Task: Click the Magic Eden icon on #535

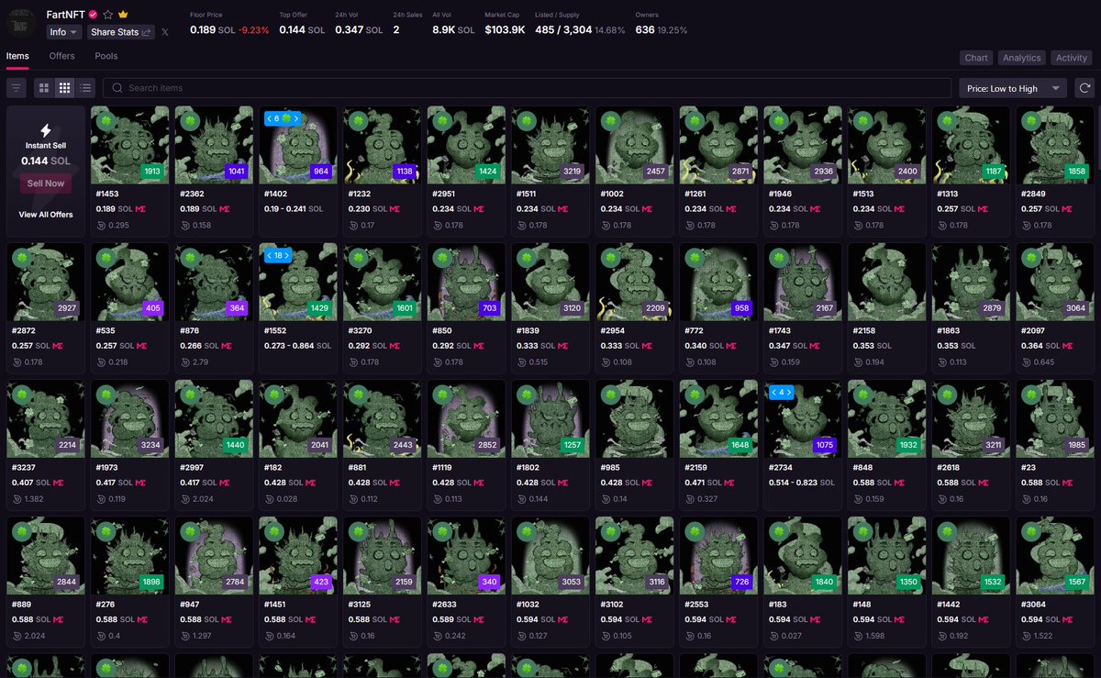Action: coord(139,346)
